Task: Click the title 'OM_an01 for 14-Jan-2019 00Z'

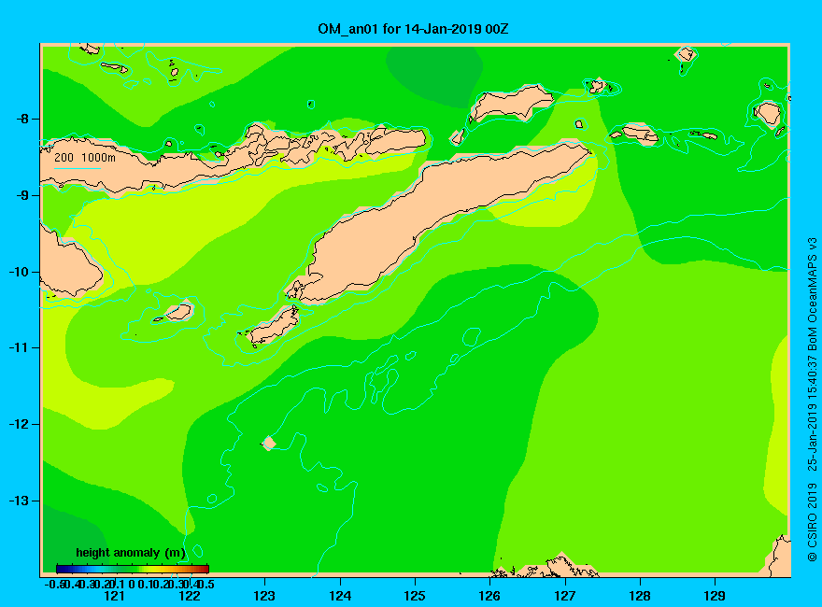Action: point(413,29)
